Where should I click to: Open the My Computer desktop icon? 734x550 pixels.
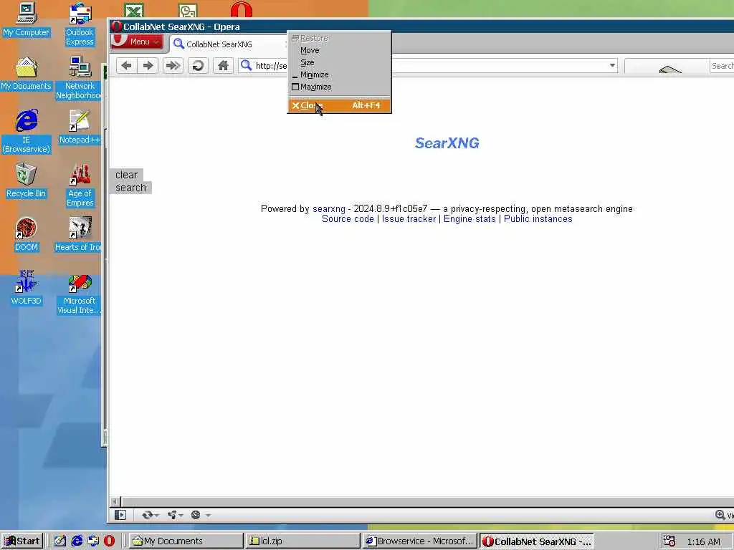26,21
